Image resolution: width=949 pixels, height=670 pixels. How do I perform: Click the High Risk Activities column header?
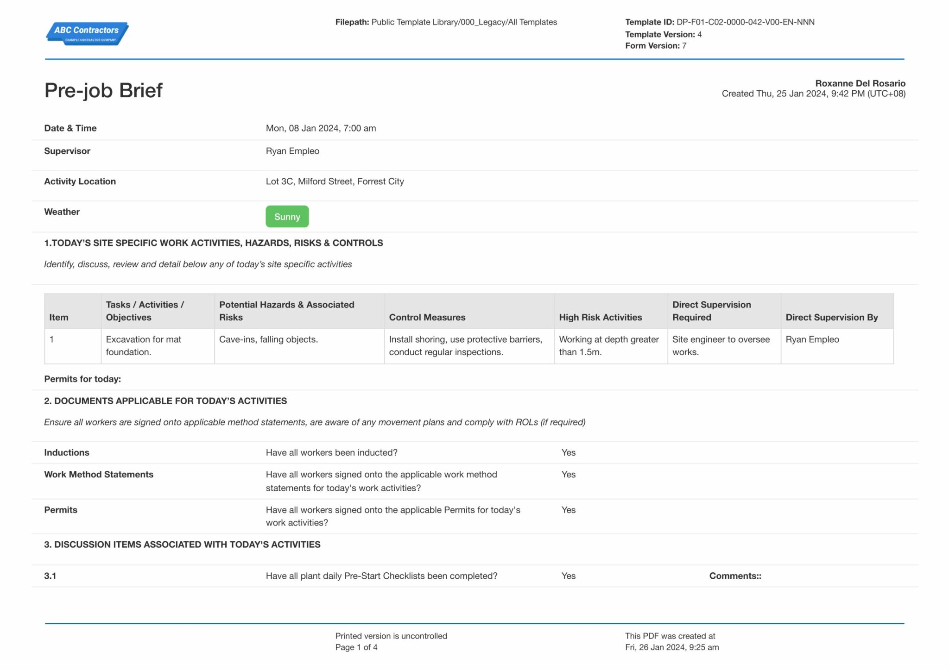click(x=600, y=317)
